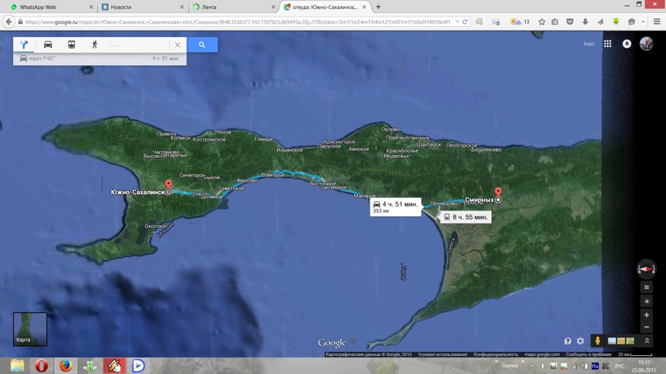Open File Explorer from taskbar

[17, 366]
